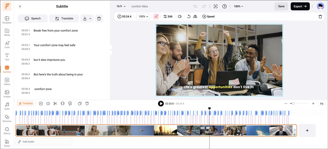Click the undo arrow in top bar
This screenshot has width=328, height=149.
point(195,6)
